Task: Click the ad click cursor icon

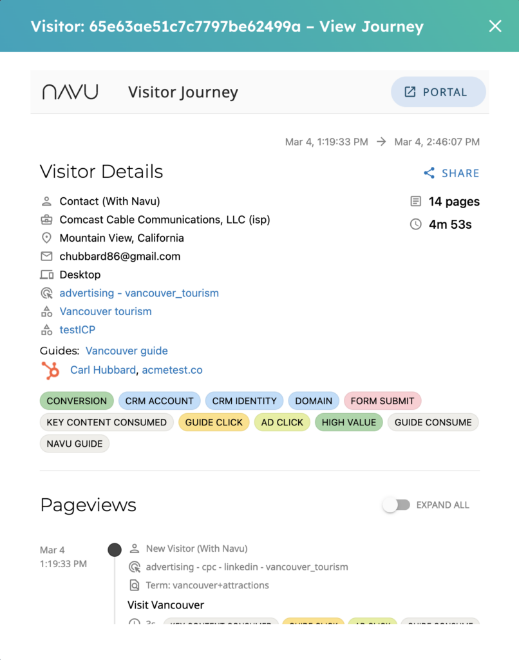Action: 46,293
